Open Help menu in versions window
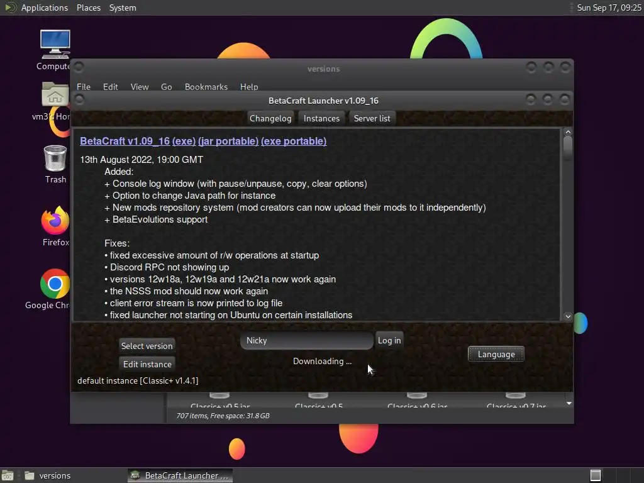644x483 pixels. 249,87
